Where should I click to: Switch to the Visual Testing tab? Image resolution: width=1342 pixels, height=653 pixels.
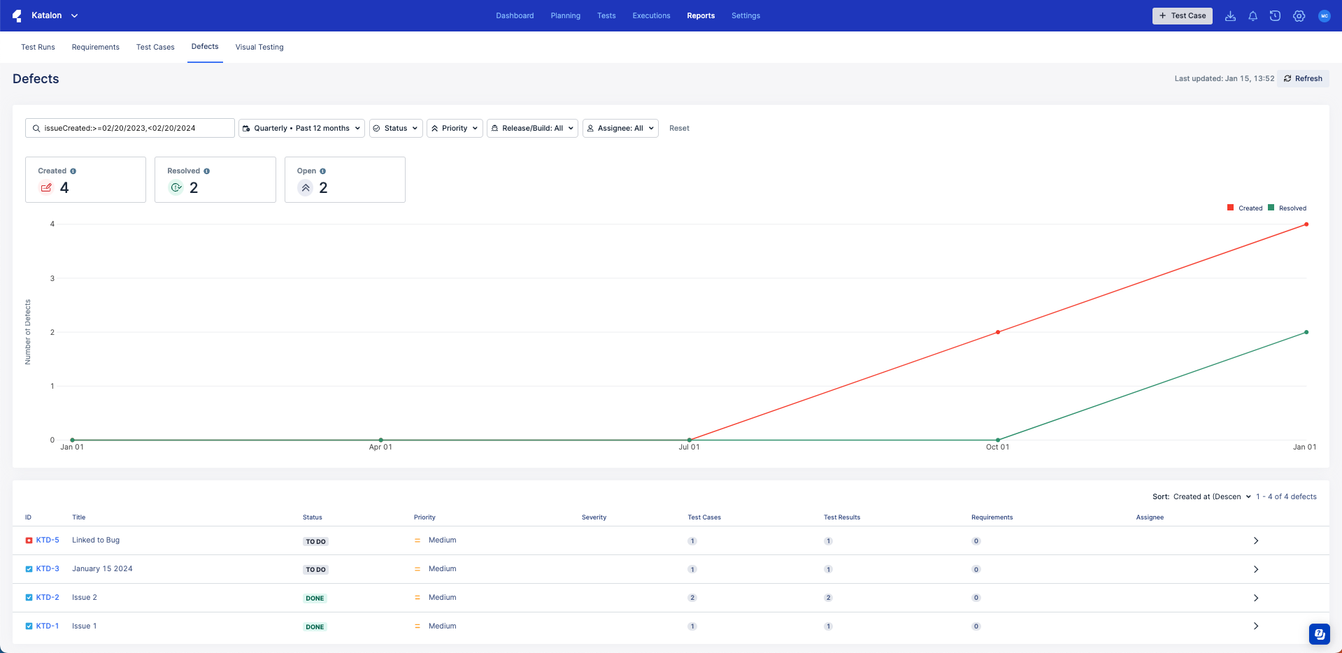click(x=259, y=47)
